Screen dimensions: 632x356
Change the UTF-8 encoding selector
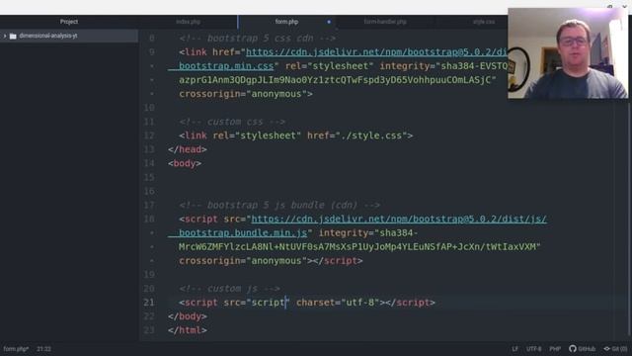coord(533,349)
